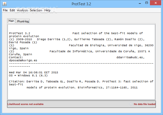
Task: Click 'Facultade de Informática' text line
Action: (100, 51)
